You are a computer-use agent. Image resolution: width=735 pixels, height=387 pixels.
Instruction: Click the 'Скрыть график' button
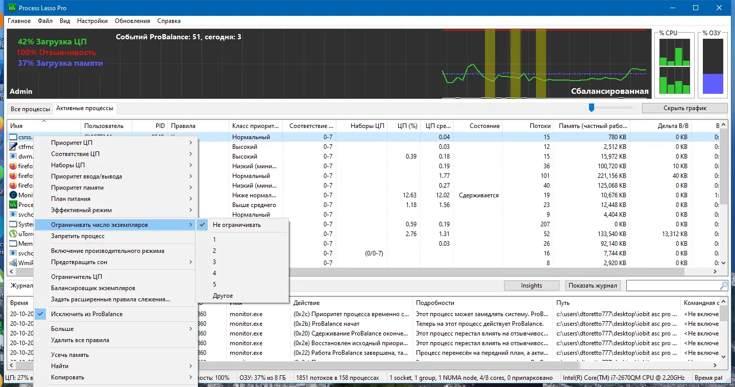(684, 108)
